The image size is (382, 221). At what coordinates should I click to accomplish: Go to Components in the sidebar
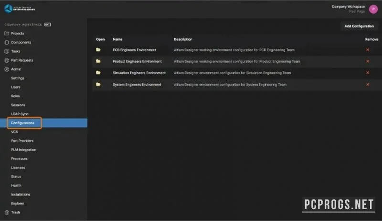click(21, 42)
